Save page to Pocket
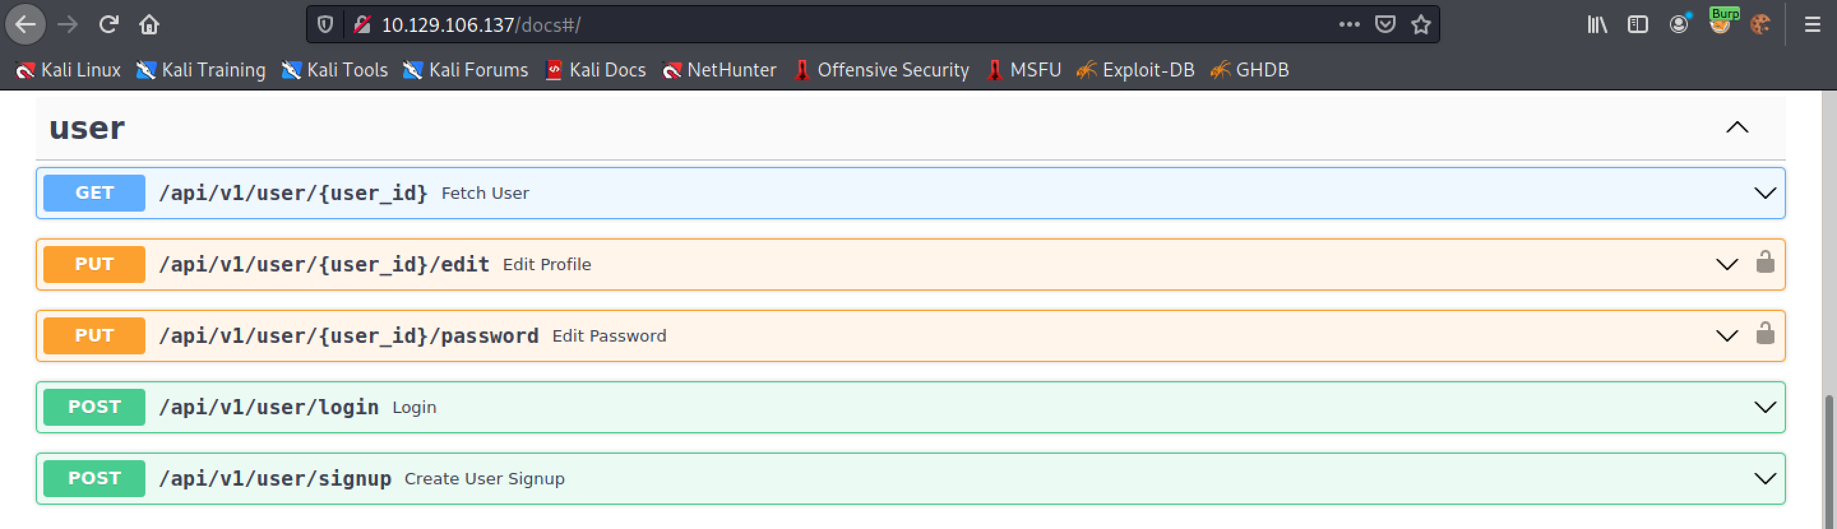1837x529 pixels. point(1385,25)
